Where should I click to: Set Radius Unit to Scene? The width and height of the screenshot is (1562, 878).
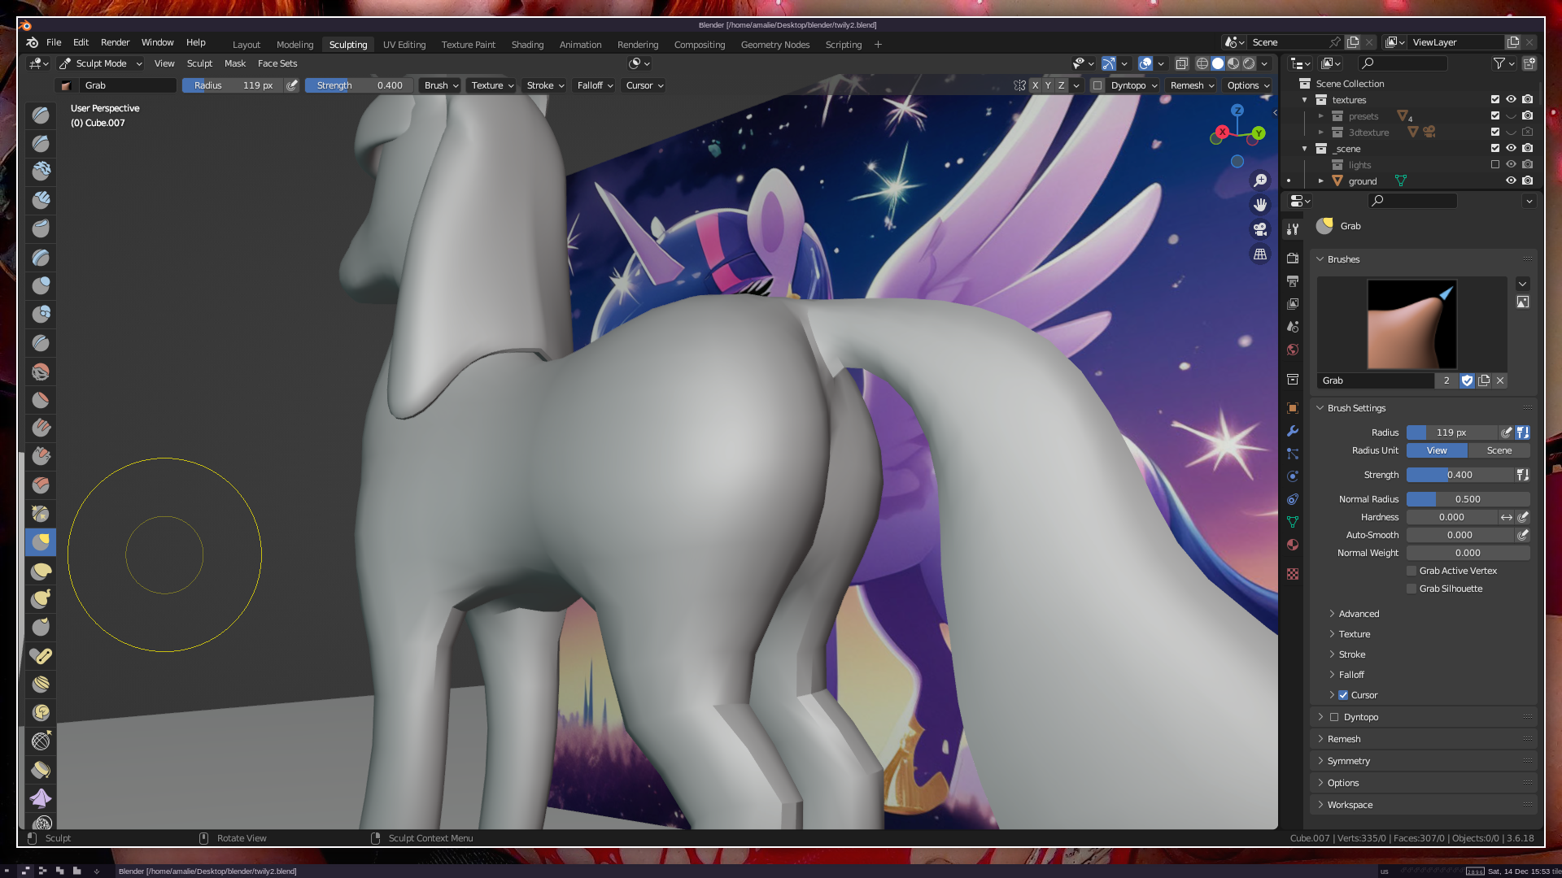coord(1499,450)
